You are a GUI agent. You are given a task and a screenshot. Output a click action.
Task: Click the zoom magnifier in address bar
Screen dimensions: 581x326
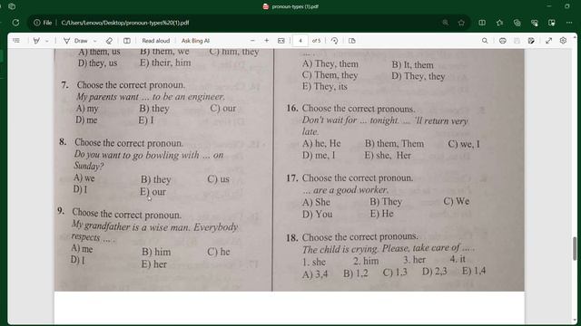click(x=446, y=23)
